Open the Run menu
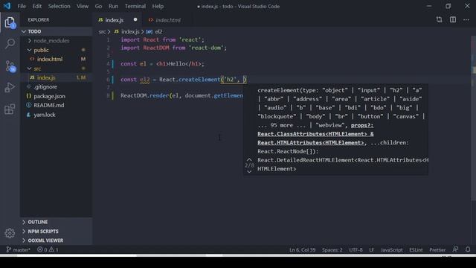 (x=113, y=6)
